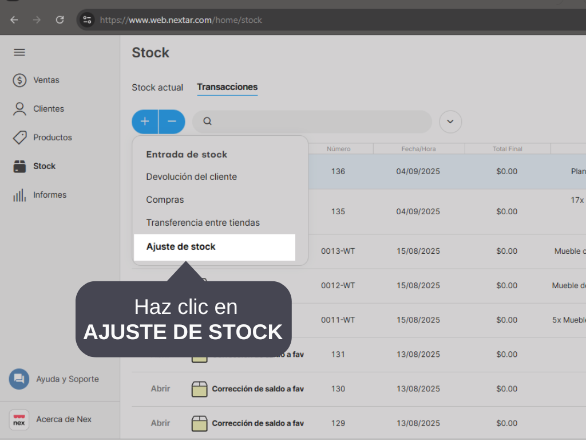This screenshot has width=586, height=440.
Task: Click the Productos tag icon
Action: click(x=20, y=137)
